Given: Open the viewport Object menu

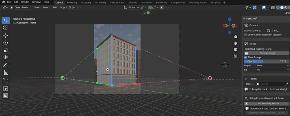Looking at the screenshot, I should pos(63,8).
